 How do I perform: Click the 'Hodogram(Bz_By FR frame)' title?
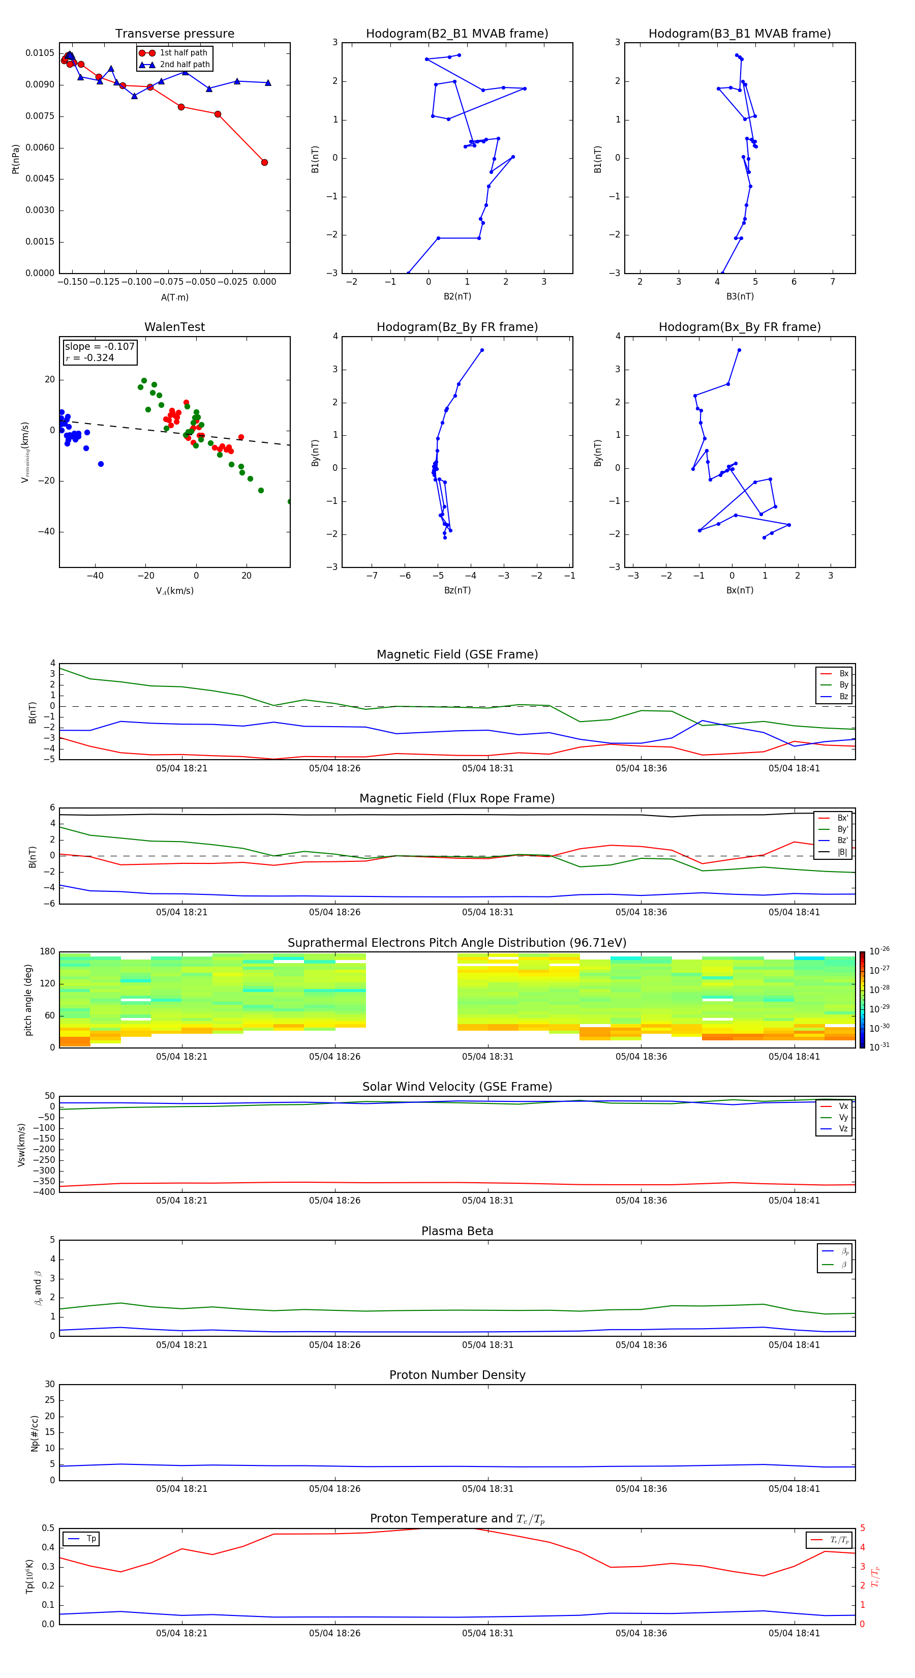click(x=457, y=327)
